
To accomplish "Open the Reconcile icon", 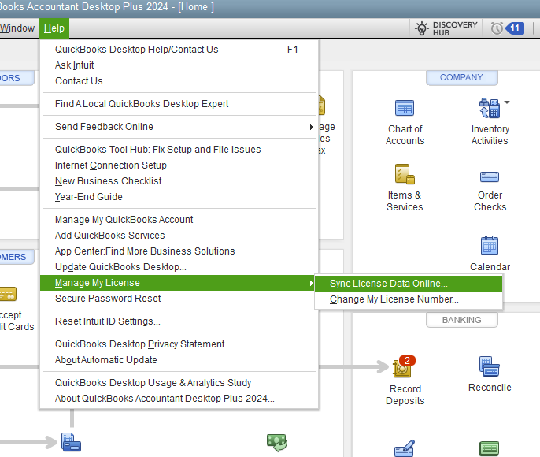I will 490,366.
